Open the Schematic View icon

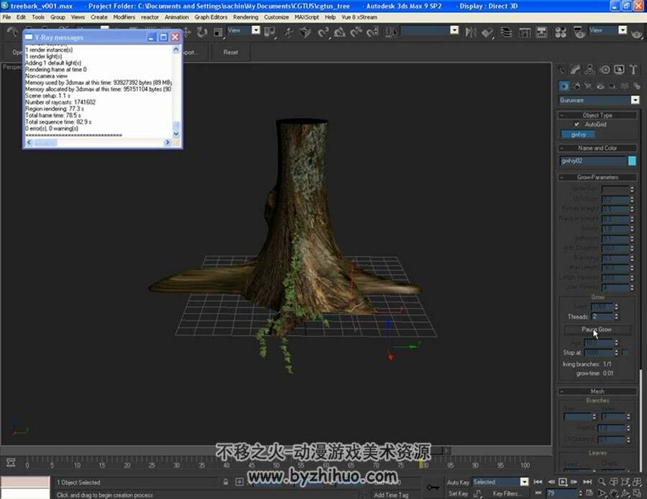tap(541, 32)
